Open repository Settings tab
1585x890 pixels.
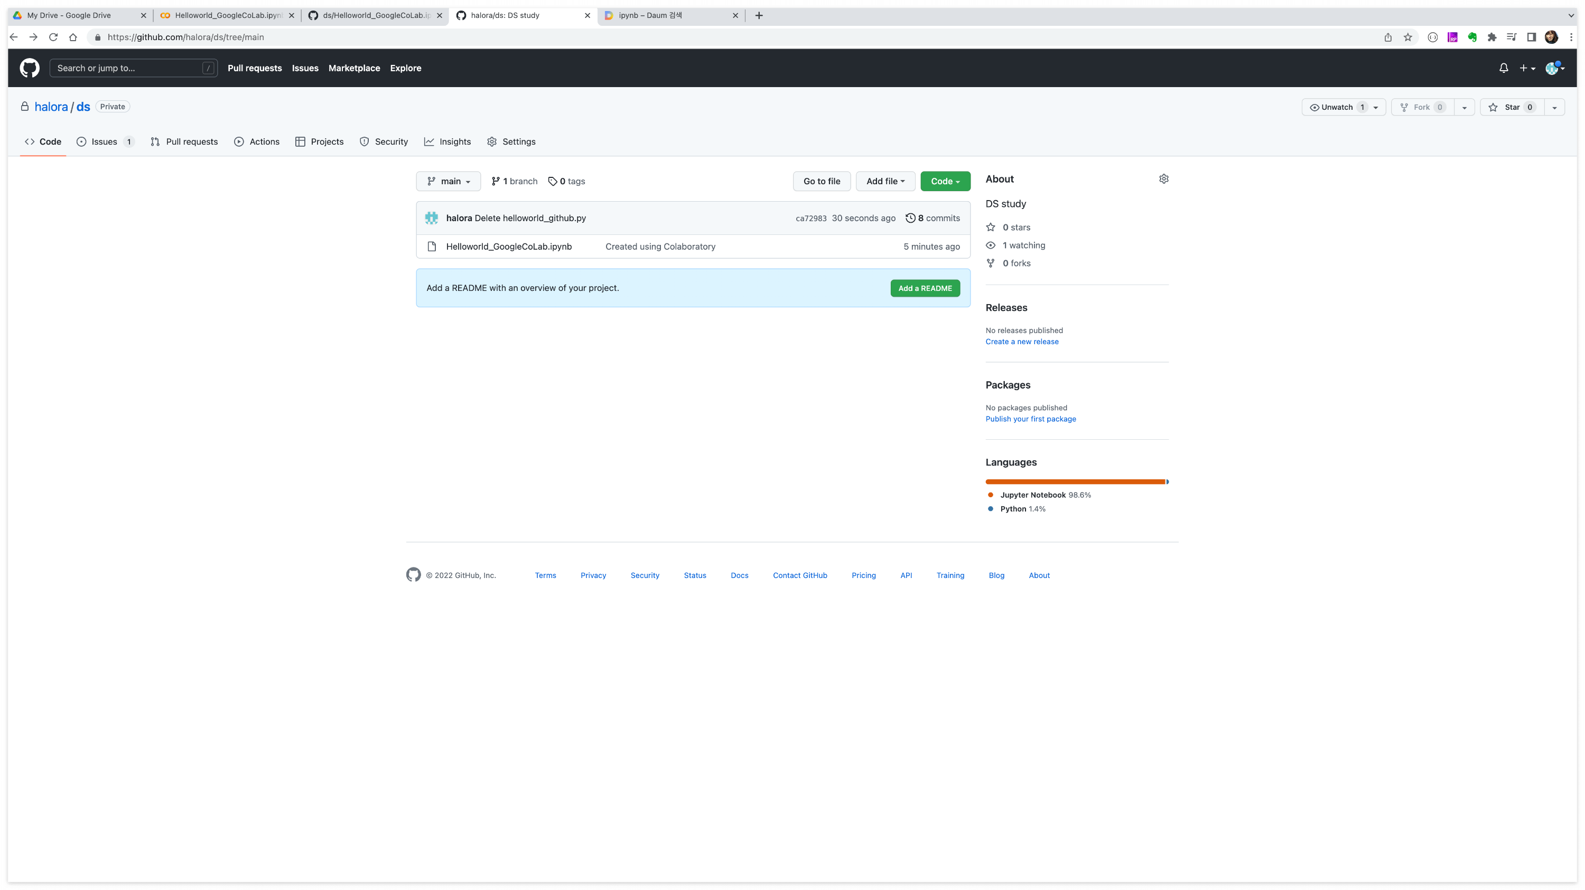(511, 141)
